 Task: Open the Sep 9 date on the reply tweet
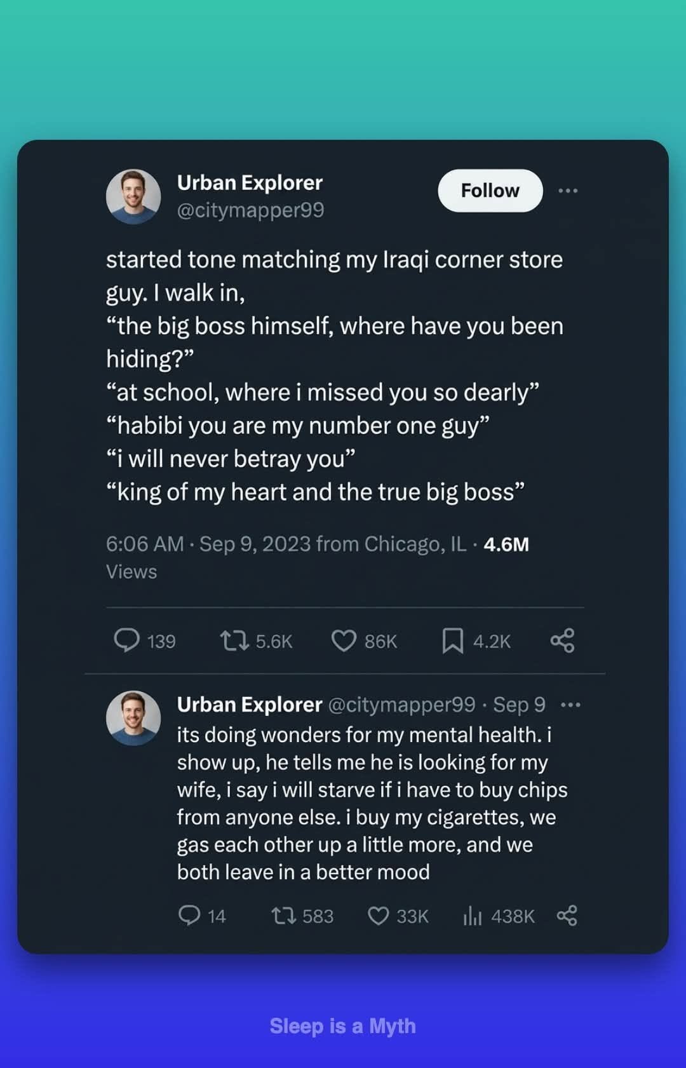(519, 705)
